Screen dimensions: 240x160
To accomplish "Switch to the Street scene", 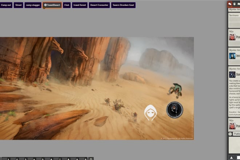I will tap(19, 5).
